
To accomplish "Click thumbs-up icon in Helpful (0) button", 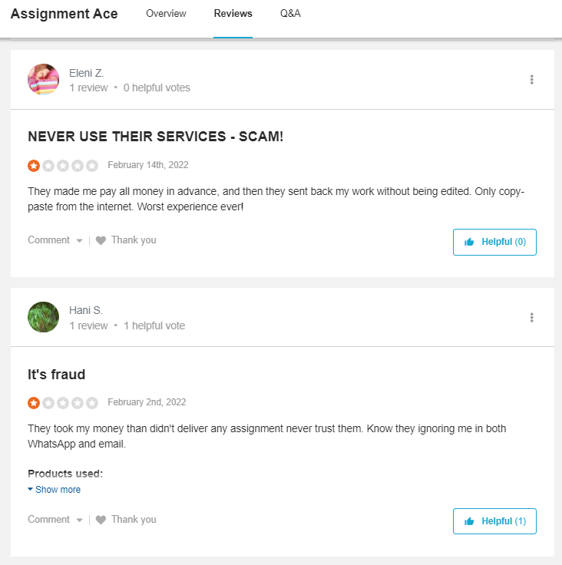I will pyautogui.click(x=469, y=242).
